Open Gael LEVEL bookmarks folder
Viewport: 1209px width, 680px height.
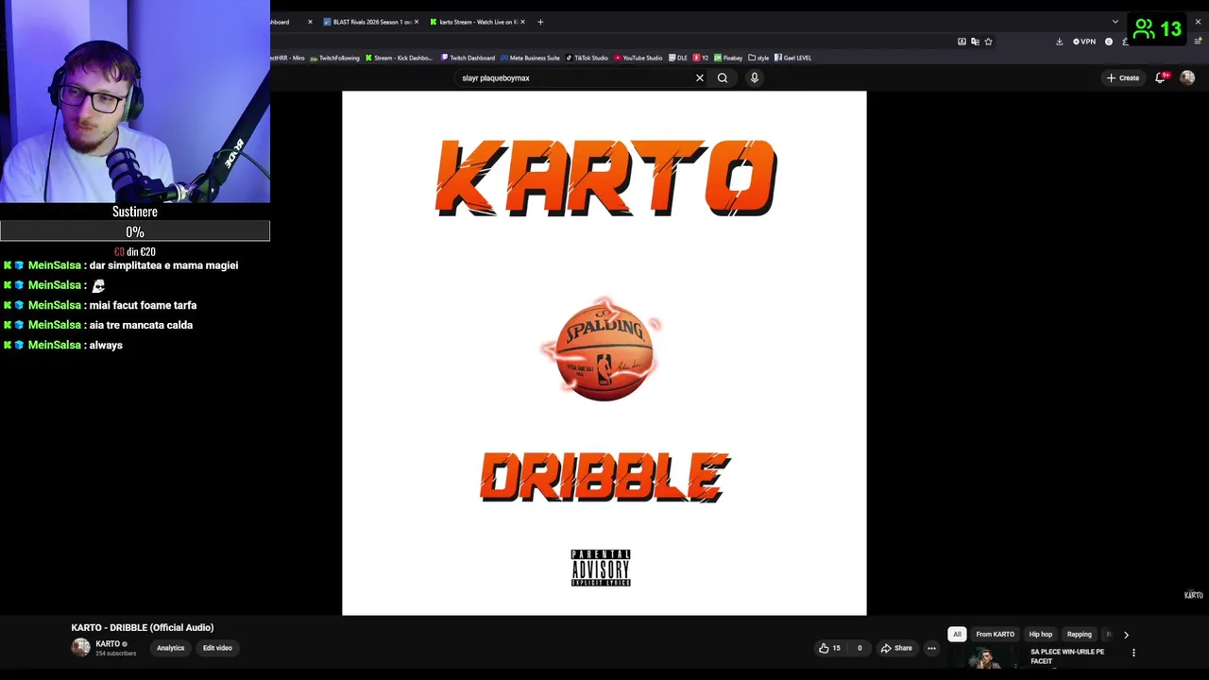(x=792, y=58)
